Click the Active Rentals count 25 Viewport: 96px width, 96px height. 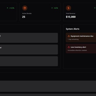[24, 17]
